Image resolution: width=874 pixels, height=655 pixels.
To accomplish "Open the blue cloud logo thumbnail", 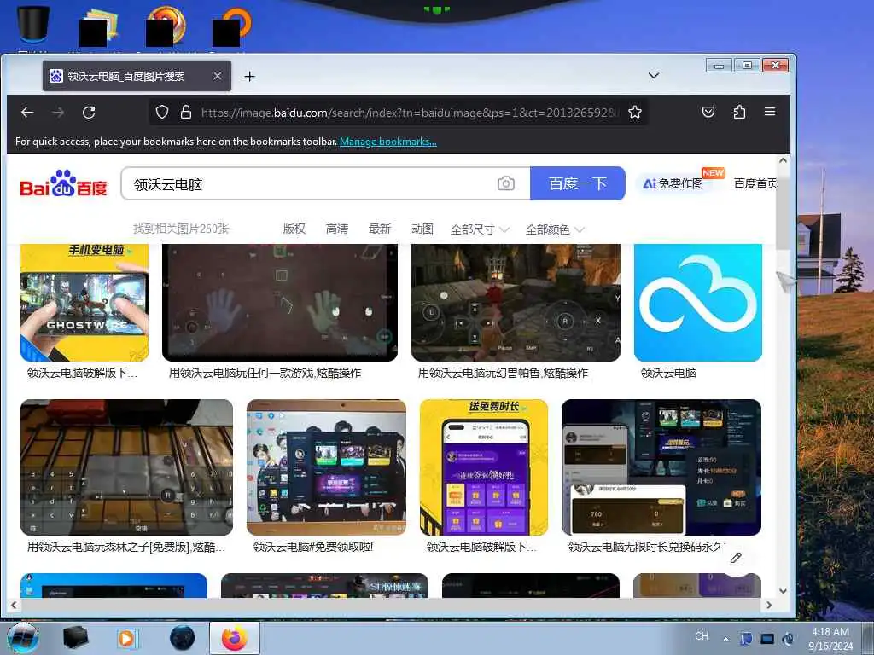I will coord(698,303).
